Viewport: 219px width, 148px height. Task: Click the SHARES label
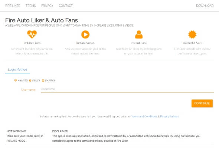click(x=50, y=80)
